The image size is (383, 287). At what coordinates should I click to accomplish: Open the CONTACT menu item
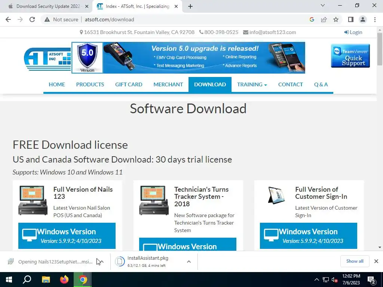(290, 84)
